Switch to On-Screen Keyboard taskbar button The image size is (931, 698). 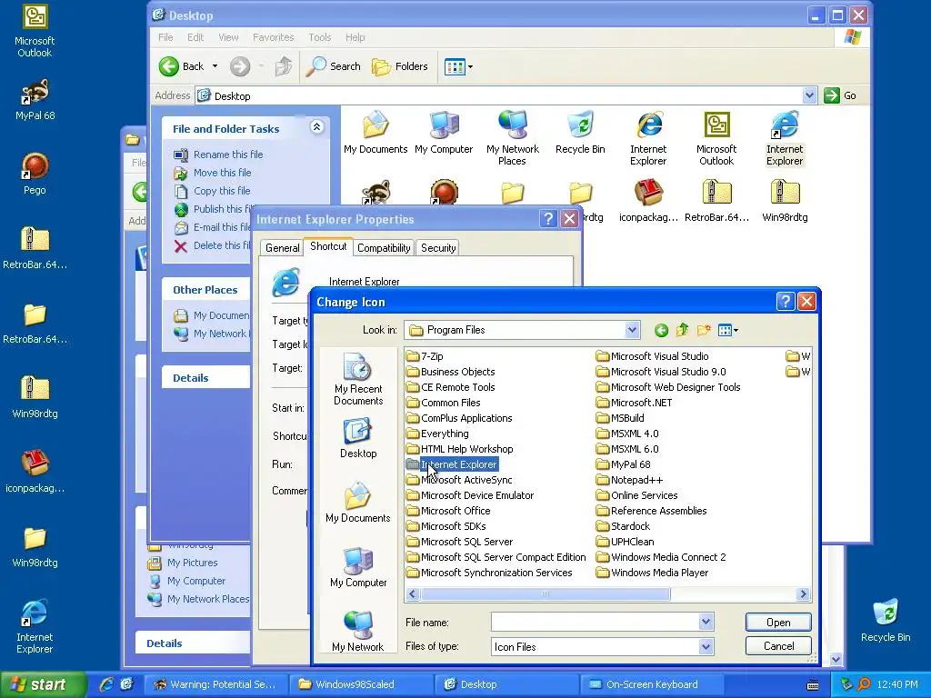(651, 684)
